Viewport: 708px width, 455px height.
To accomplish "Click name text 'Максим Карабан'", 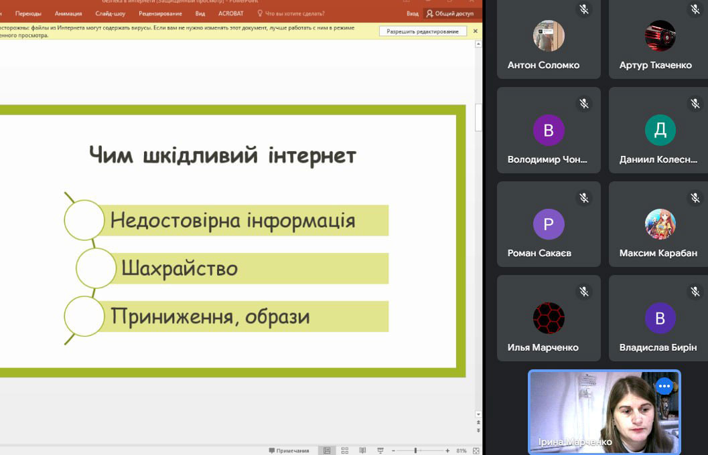I will click(658, 254).
